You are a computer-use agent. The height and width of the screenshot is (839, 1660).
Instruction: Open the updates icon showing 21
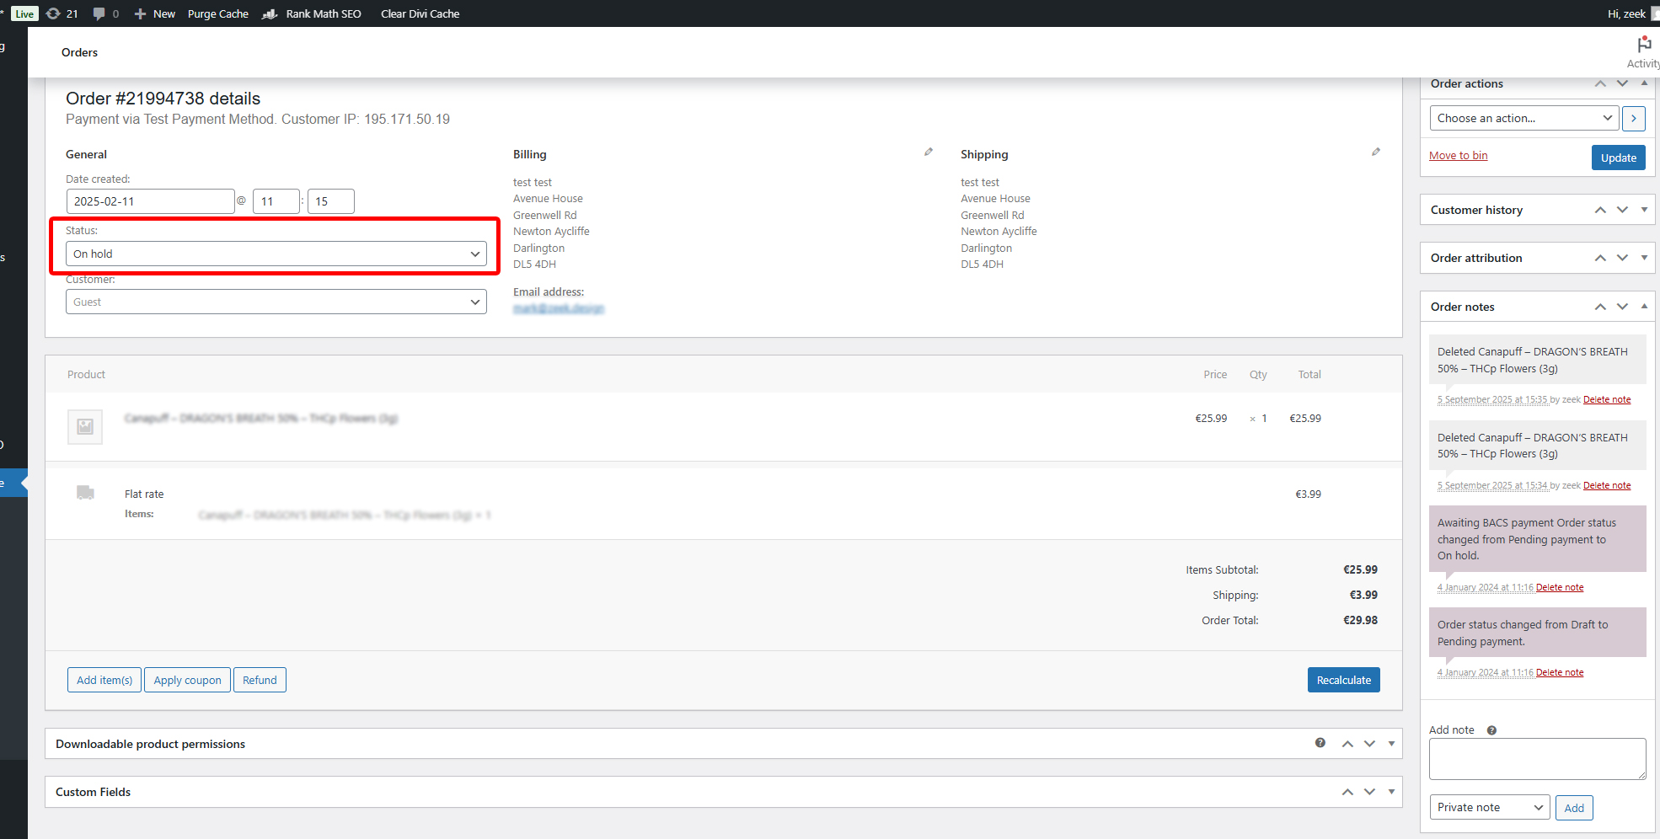(62, 13)
